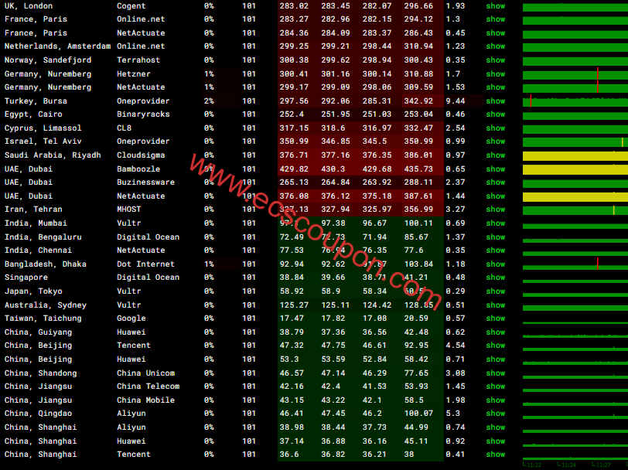Click 'show' for China, Qingdao Aliyun
This screenshot has height=470, width=628.
click(x=496, y=414)
